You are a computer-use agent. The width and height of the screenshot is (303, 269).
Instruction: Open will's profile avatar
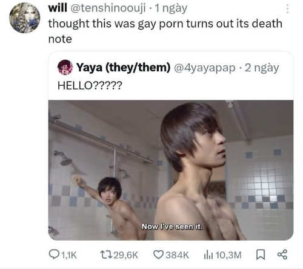pyautogui.click(x=25, y=18)
